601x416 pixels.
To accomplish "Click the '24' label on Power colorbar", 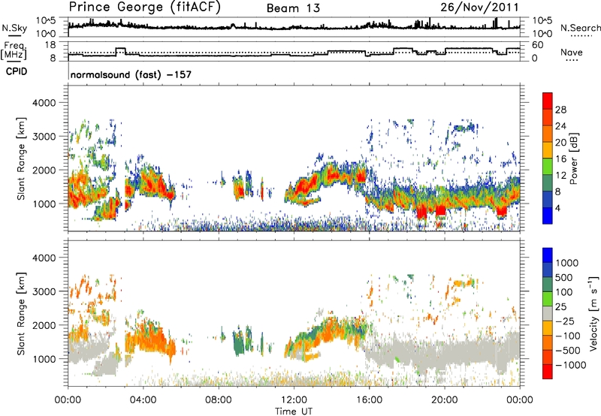I will tap(560, 126).
